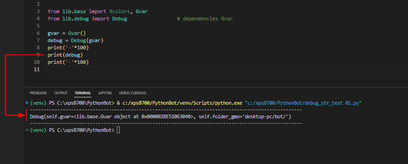Image resolution: width=408 pixels, height=164 pixels.
Task: Click print('-'*100) on line 10
Action: coord(68,62)
